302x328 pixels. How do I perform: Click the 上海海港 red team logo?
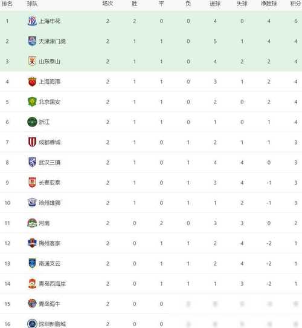(32, 82)
